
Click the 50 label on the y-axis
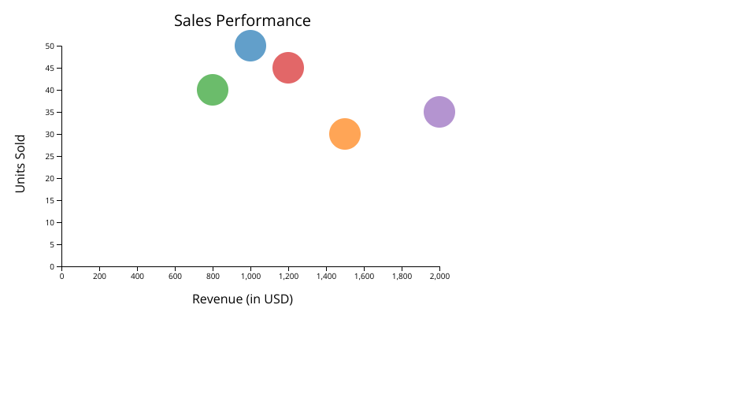(x=50, y=46)
